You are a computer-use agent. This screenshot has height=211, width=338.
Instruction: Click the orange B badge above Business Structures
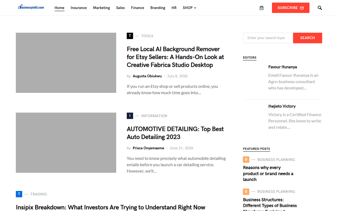(x=246, y=191)
